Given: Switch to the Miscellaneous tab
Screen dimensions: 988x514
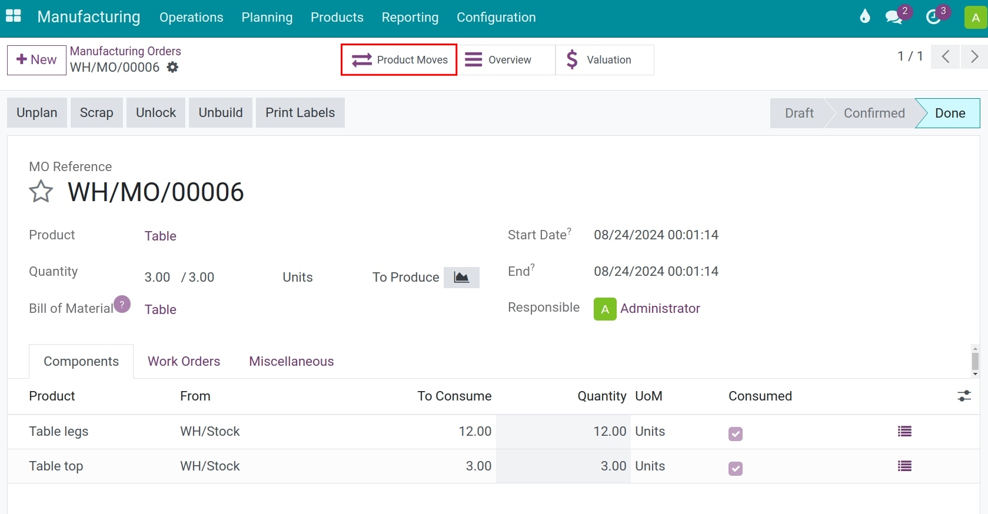Looking at the screenshot, I should (x=291, y=361).
